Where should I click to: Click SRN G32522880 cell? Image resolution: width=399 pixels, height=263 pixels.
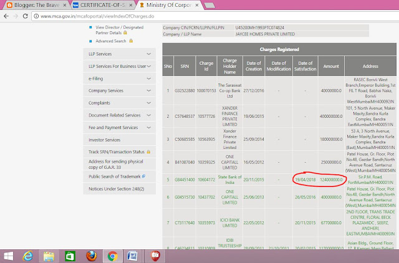[185, 90]
